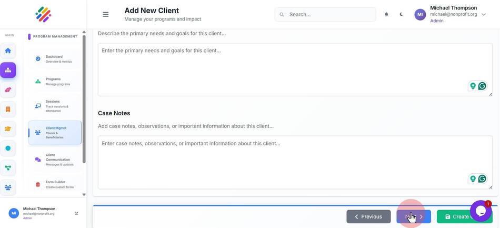Viewport: 500px width, 228px height.
Task: Click the PROGRAM MANAGEMENT sidebar heading
Action: [55, 36]
